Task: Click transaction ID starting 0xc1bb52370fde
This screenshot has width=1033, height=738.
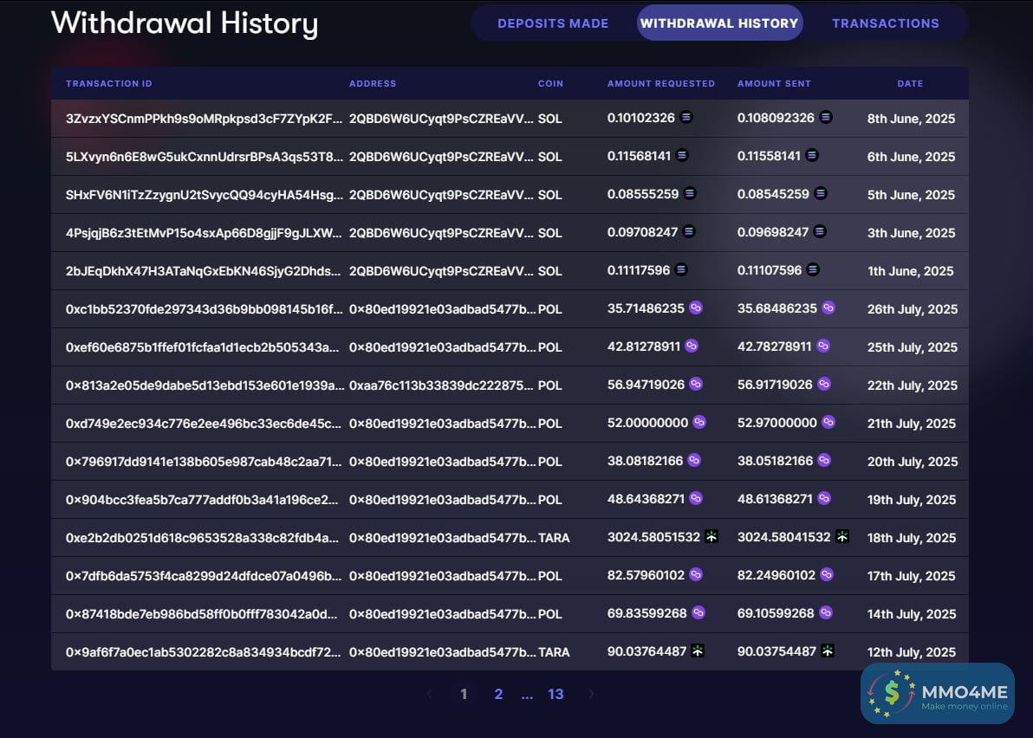Action: [x=205, y=309]
